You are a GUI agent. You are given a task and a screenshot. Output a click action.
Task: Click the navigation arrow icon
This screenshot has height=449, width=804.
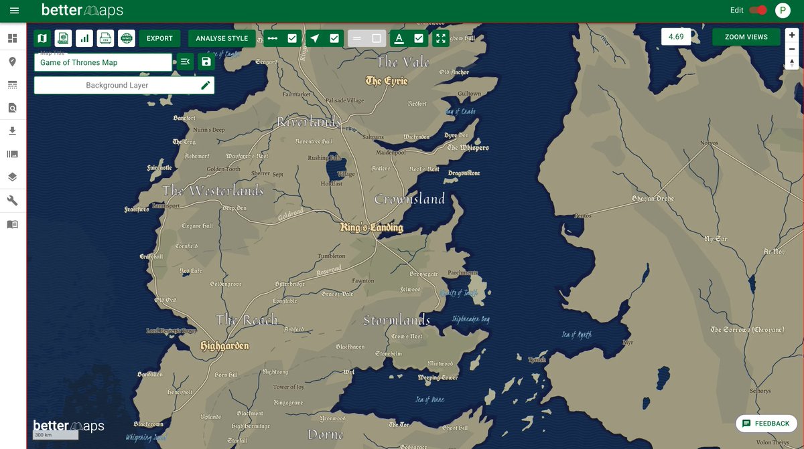click(315, 38)
